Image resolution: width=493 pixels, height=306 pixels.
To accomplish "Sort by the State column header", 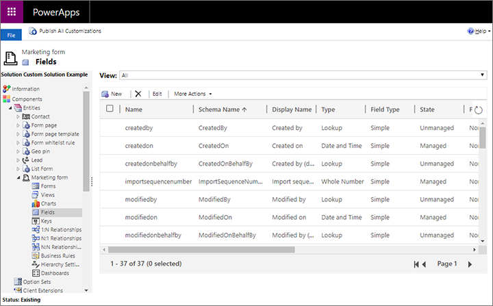I will tap(427, 110).
